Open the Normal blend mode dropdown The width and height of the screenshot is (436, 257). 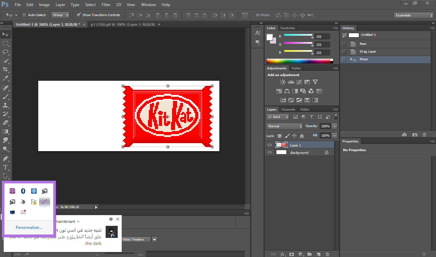tap(285, 126)
